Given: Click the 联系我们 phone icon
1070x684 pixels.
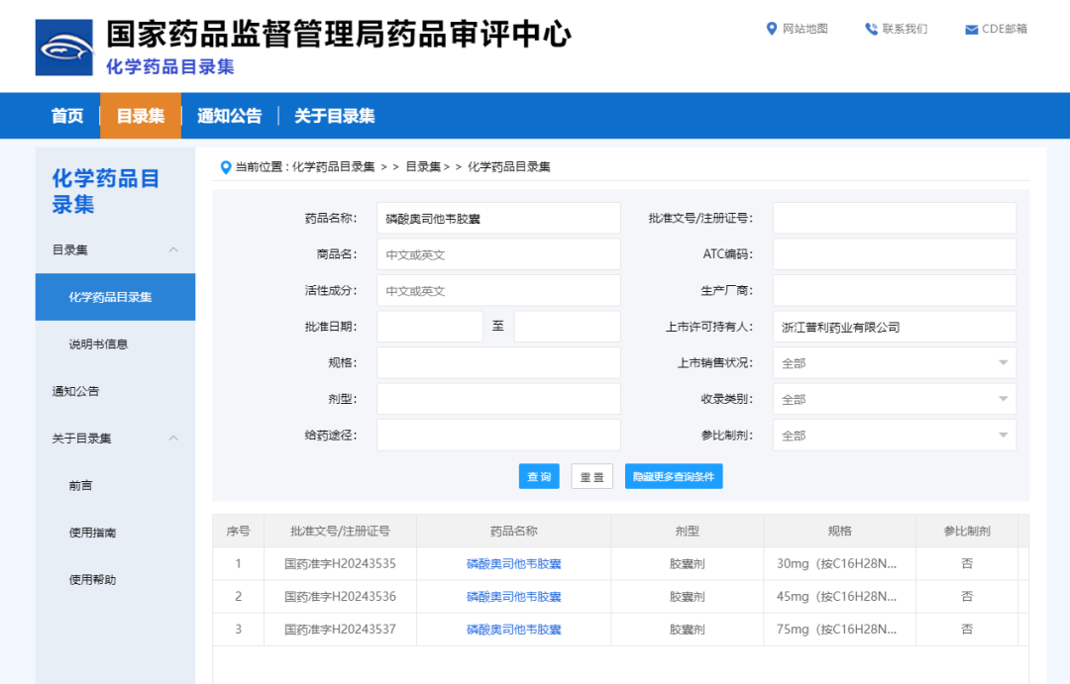Looking at the screenshot, I should tap(871, 29).
